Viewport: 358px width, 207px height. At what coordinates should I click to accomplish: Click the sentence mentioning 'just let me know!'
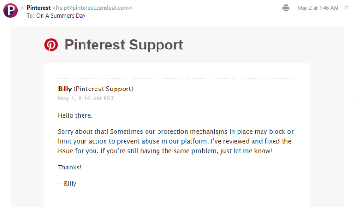point(186,151)
